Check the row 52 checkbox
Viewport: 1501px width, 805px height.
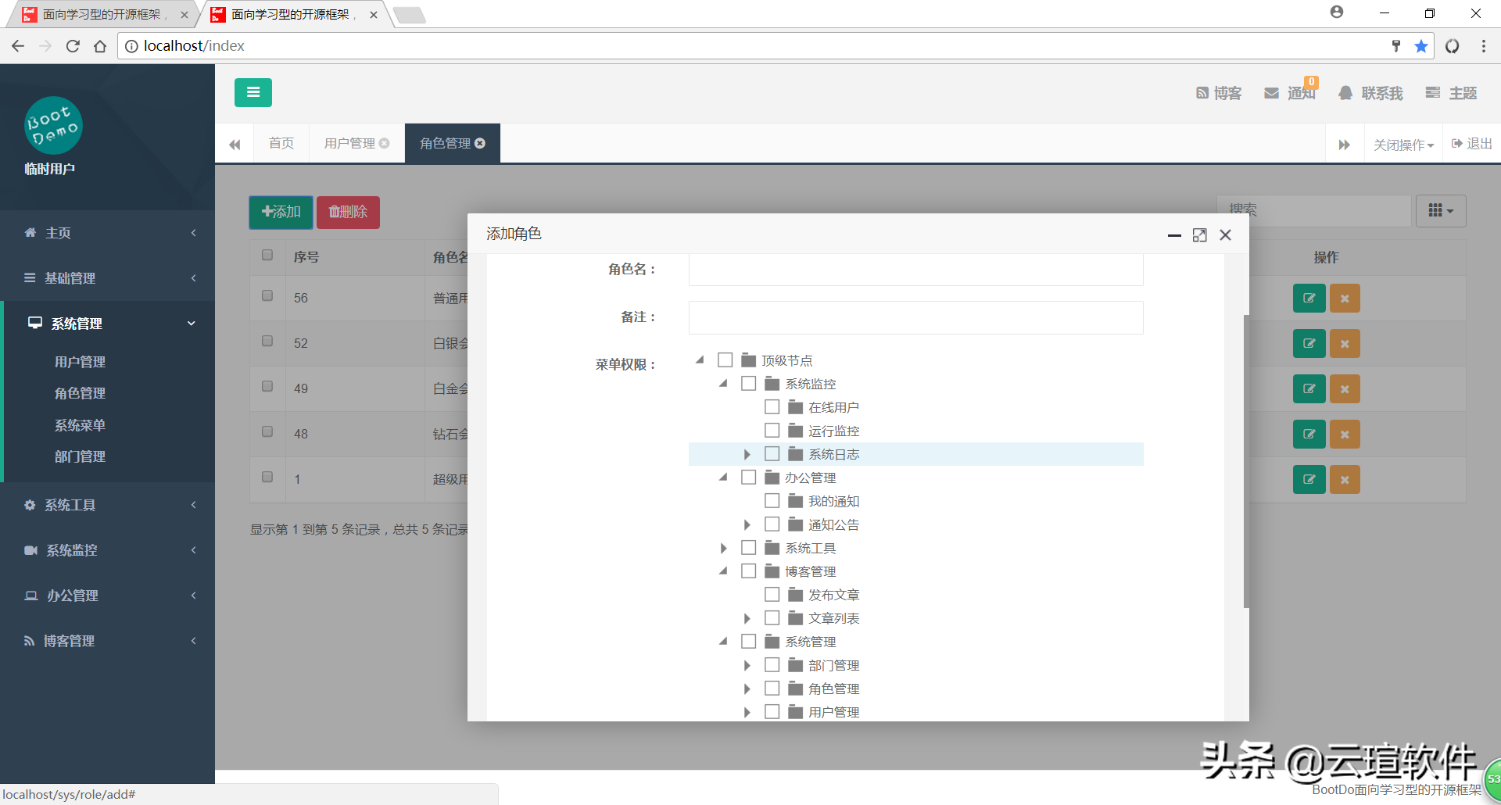267,342
